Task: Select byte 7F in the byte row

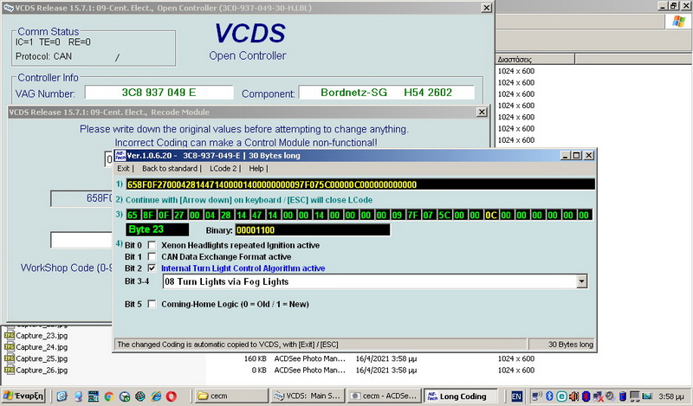Action: pyautogui.click(x=413, y=216)
